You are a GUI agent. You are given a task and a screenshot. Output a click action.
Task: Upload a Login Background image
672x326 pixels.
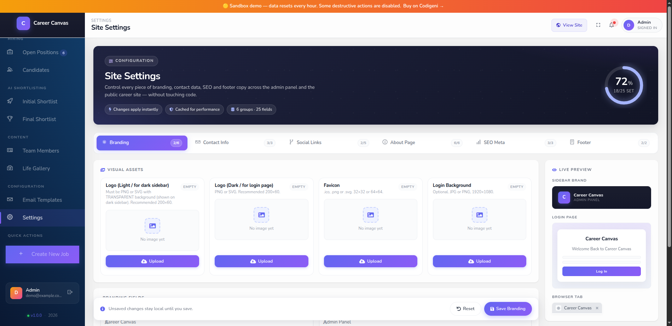tap(479, 261)
